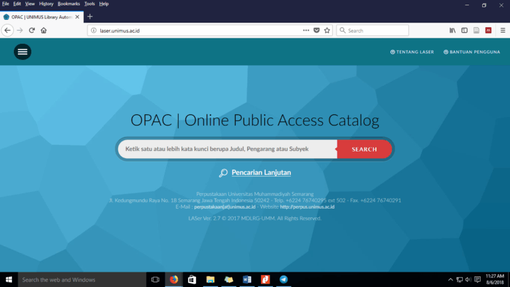Screen dimensions: 510x287
Task: Bookmark this page with the star icon
Action: coord(327,31)
